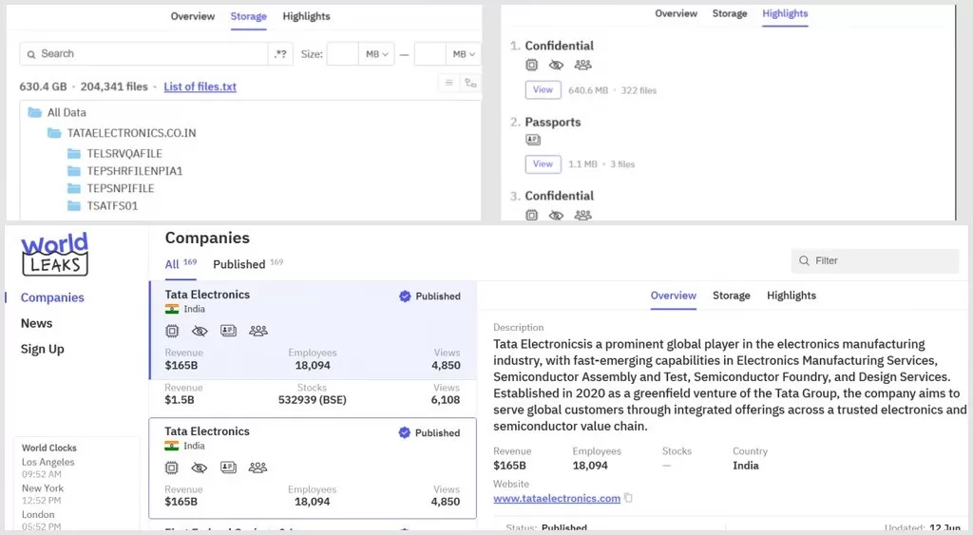
Task: Switch storage to list view icon
Action: point(448,83)
